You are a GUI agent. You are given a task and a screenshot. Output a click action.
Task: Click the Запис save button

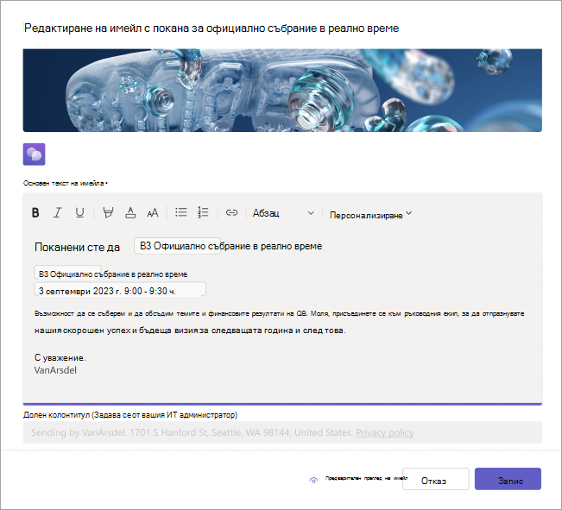508,479
